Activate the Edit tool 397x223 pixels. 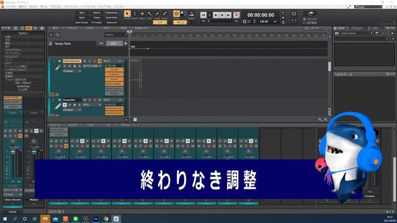[x=149, y=14]
